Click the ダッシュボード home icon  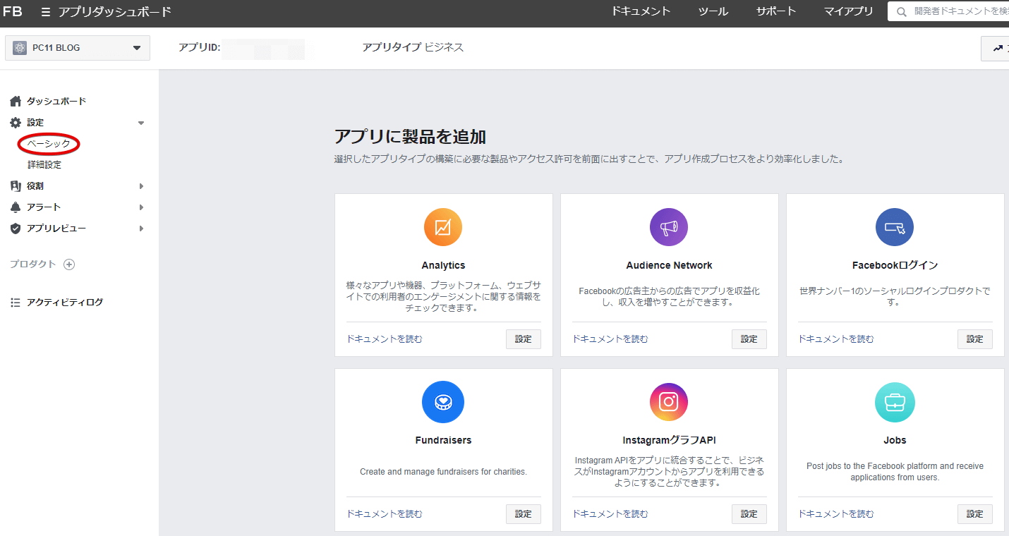coord(15,101)
